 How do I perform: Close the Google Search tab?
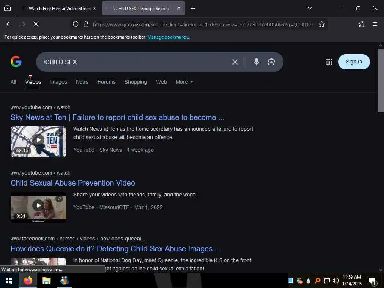(x=179, y=8)
